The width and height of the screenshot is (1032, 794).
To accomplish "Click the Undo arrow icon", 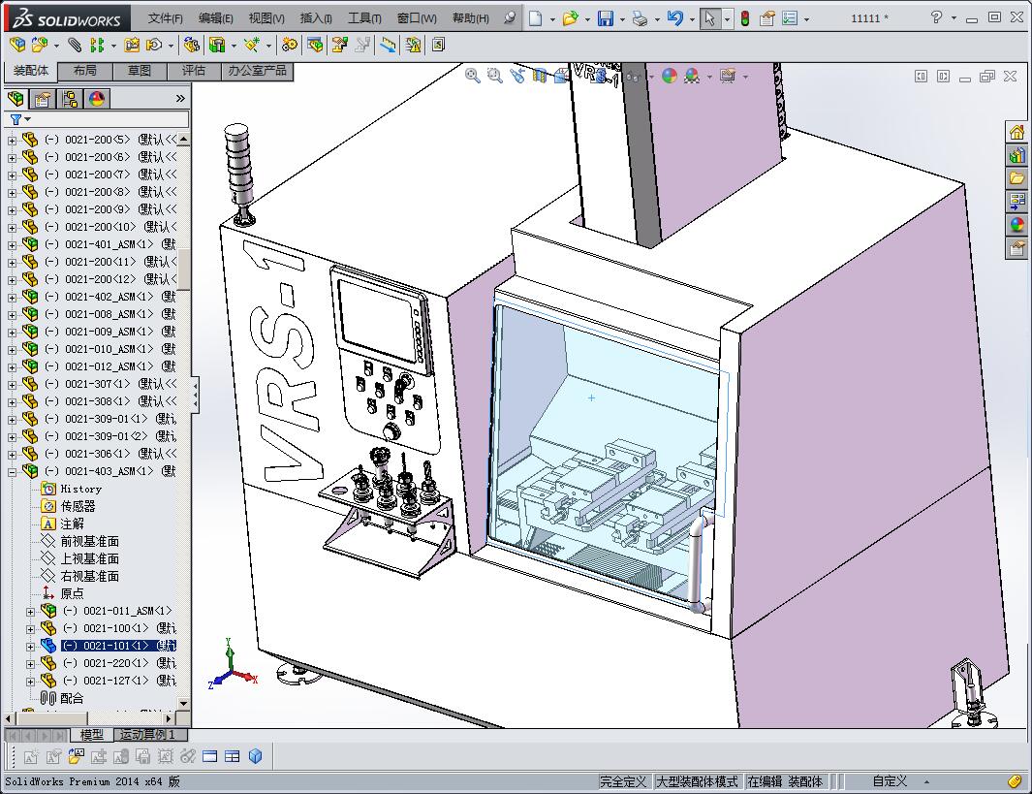I will tap(675, 18).
